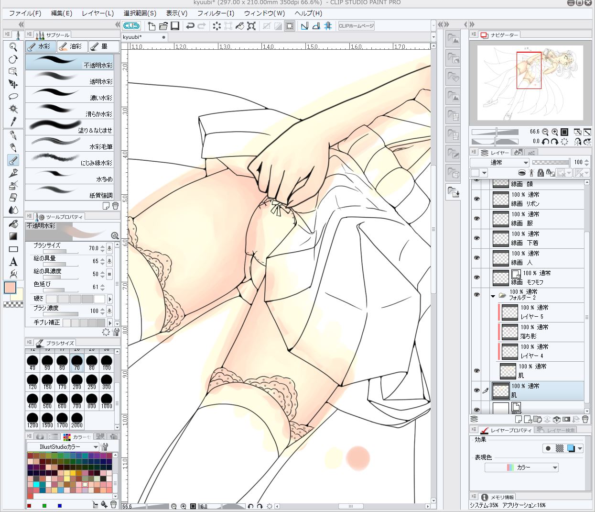Hide the 線画 リボン layer
This screenshot has width=595, height=512.
(476, 199)
